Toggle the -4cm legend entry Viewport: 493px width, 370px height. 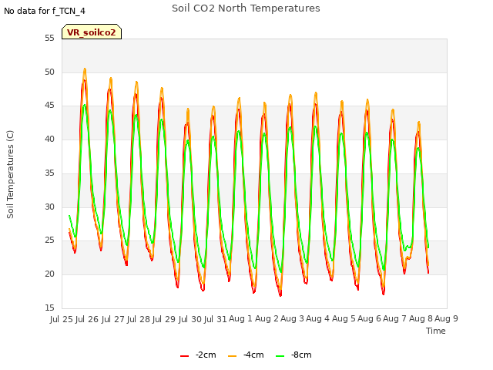(x=246, y=355)
